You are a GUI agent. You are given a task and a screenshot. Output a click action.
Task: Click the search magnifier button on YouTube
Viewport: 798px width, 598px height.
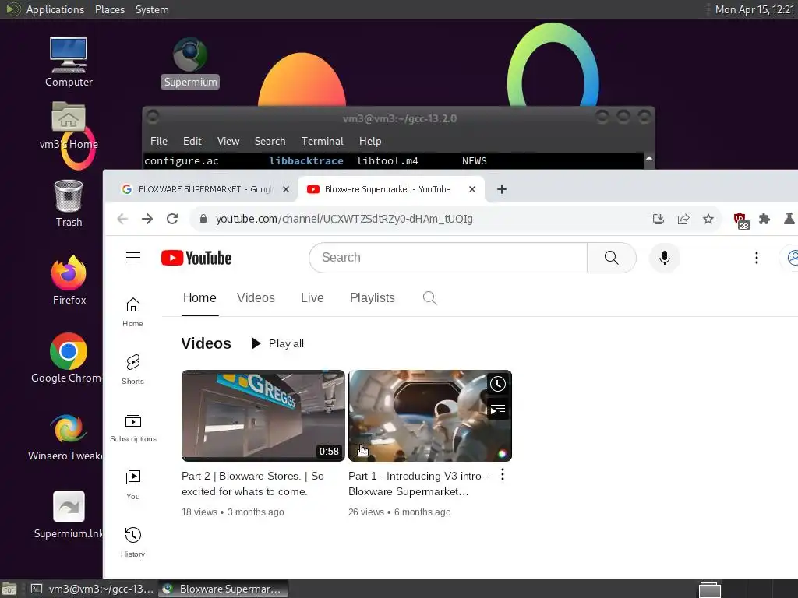click(611, 258)
